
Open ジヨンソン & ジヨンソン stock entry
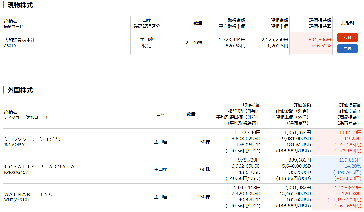(x=33, y=139)
